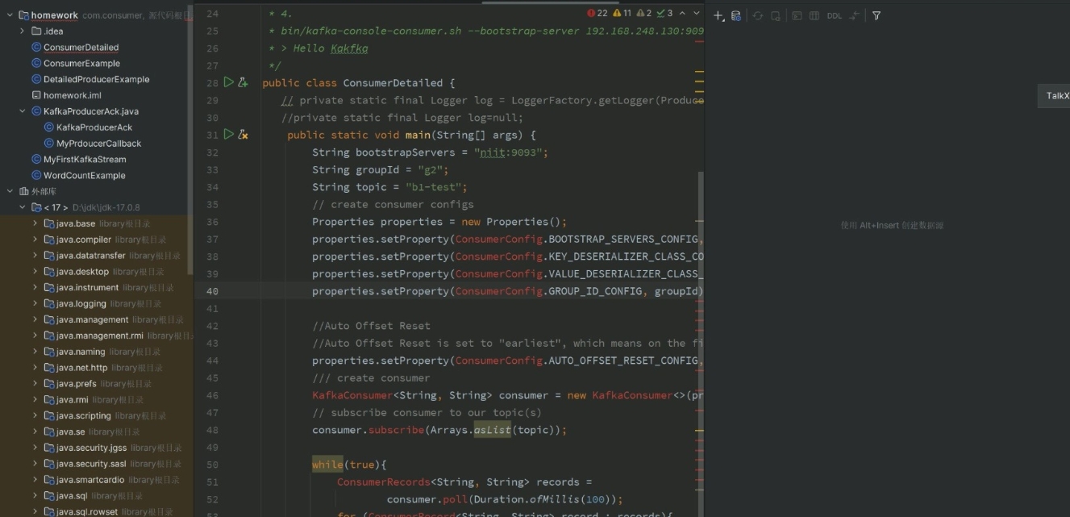Open homework.iml file
The image size is (1070, 517).
pyautogui.click(x=72, y=95)
